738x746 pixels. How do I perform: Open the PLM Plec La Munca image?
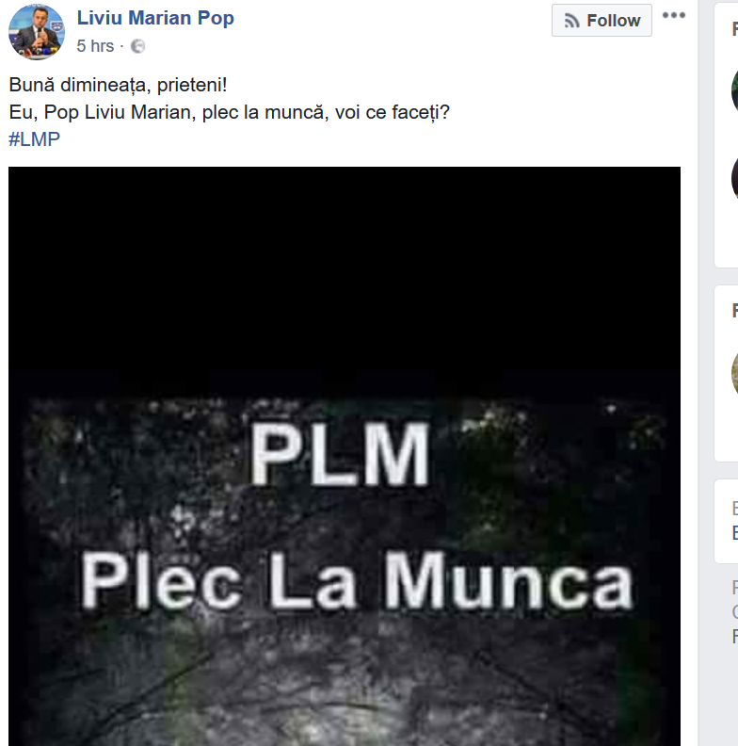(x=345, y=456)
